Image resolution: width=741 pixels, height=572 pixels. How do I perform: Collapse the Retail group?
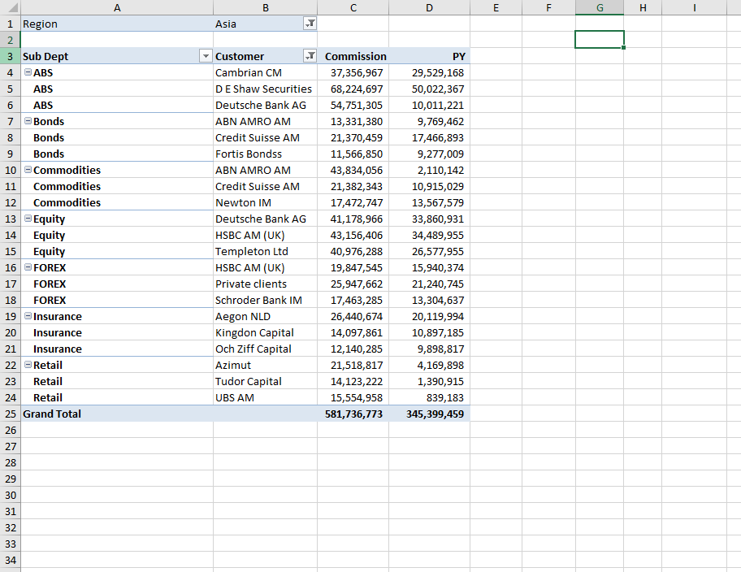click(28, 365)
